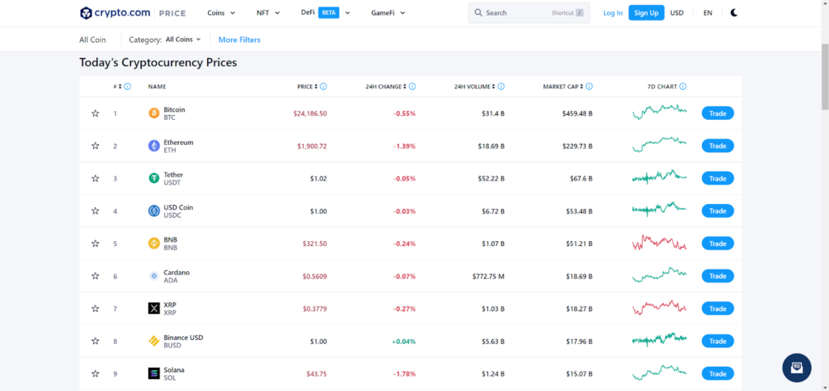Click the Solana coin icon
Viewport: 829px width, 391px height.
[x=154, y=373]
